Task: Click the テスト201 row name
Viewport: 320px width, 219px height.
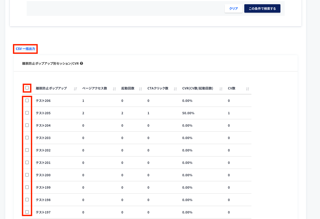Action: tap(43, 163)
